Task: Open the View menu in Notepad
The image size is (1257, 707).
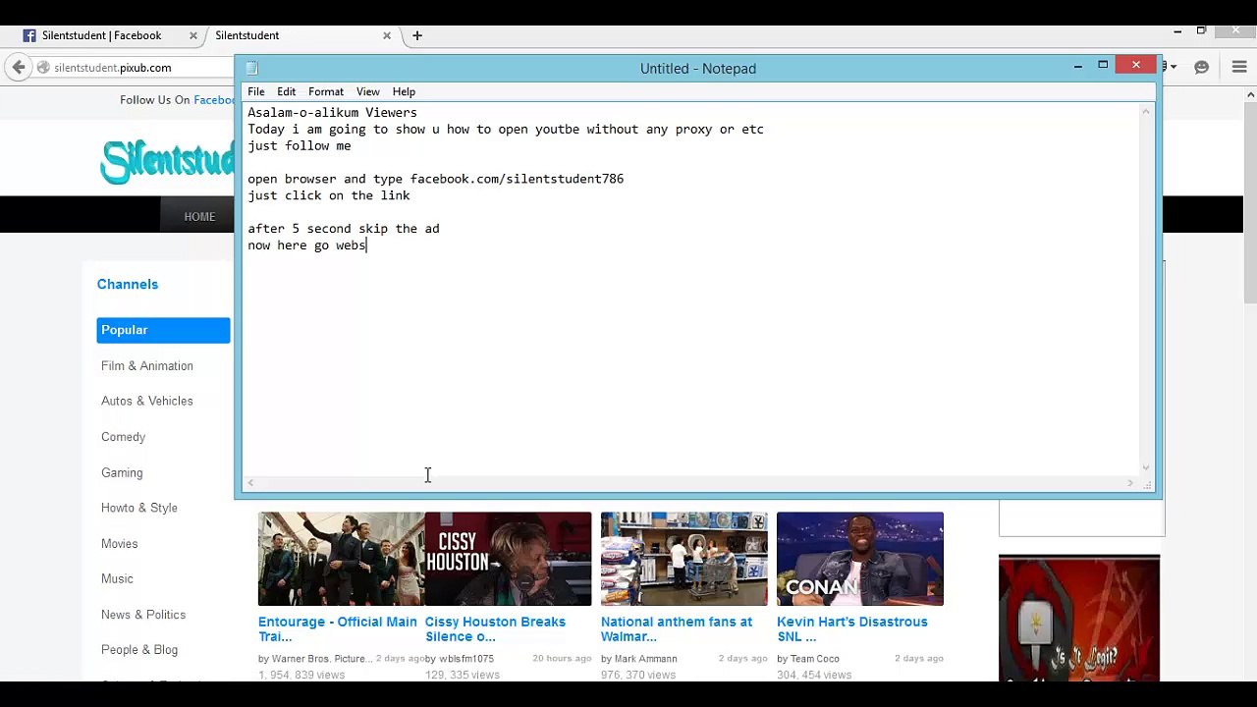Action: click(x=367, y=91)
